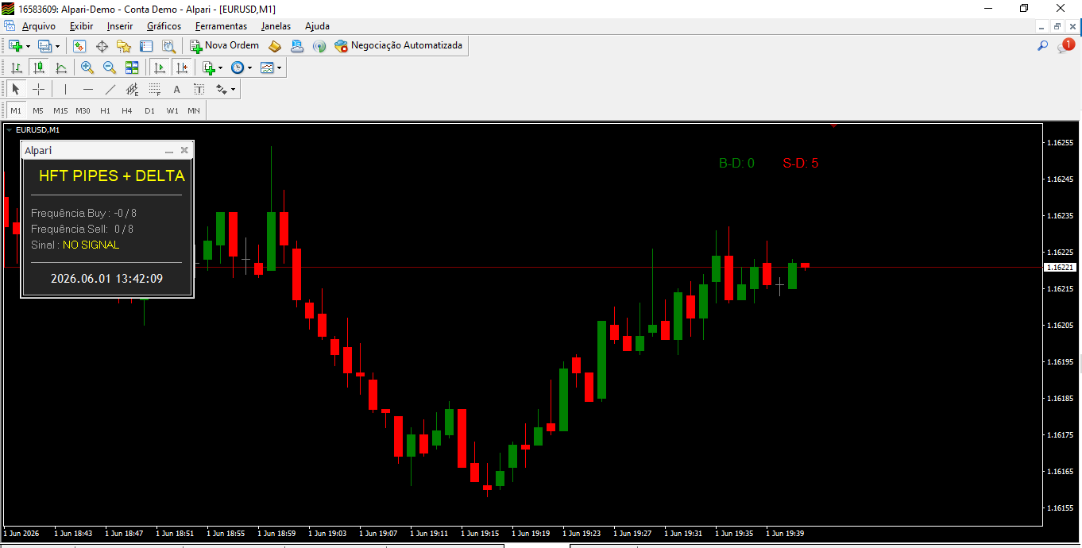The width and height of the screenshot is (1082, 548).
Task: Insert a text object with A tool
Action: coord(177,89)
